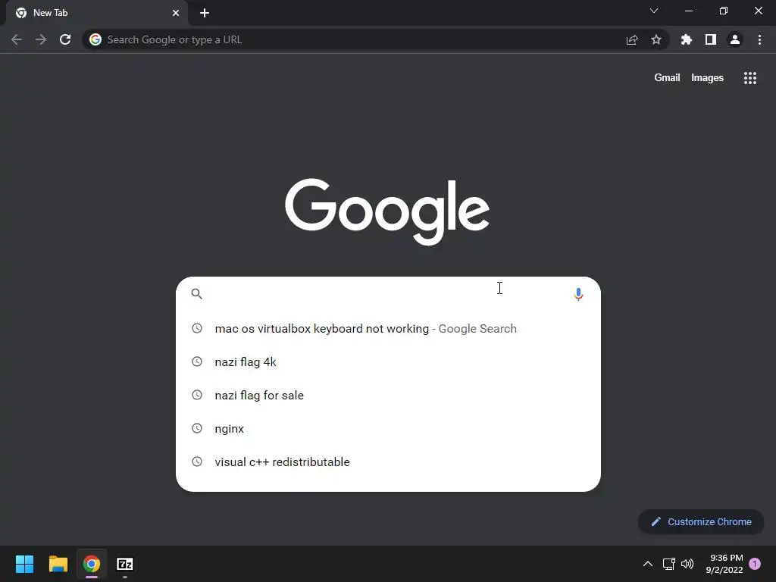Click the Chrome taskbar icon
This screenshot has width=776, height=582.
[92, 564]
